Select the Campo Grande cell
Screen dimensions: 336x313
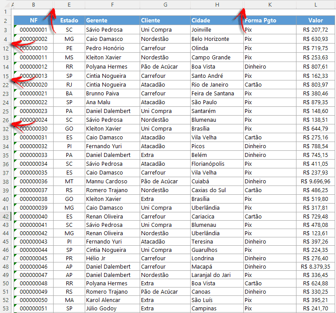click(x=217, y=57)
